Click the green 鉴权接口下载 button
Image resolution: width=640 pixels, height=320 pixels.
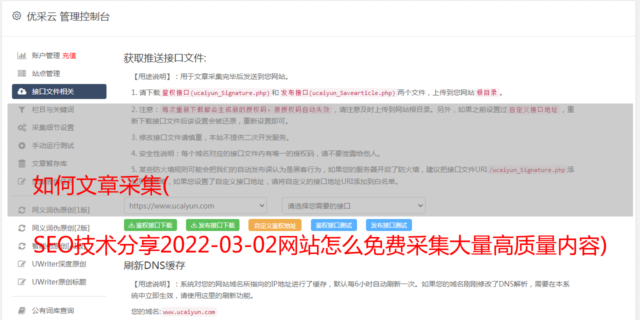tap(150, 225)
